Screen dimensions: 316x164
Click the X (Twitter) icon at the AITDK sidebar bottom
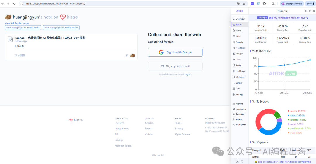(237, 161)
